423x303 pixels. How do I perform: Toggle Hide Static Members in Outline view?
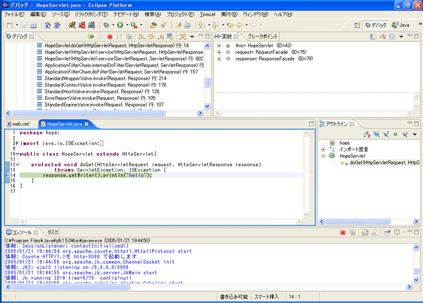386,134
